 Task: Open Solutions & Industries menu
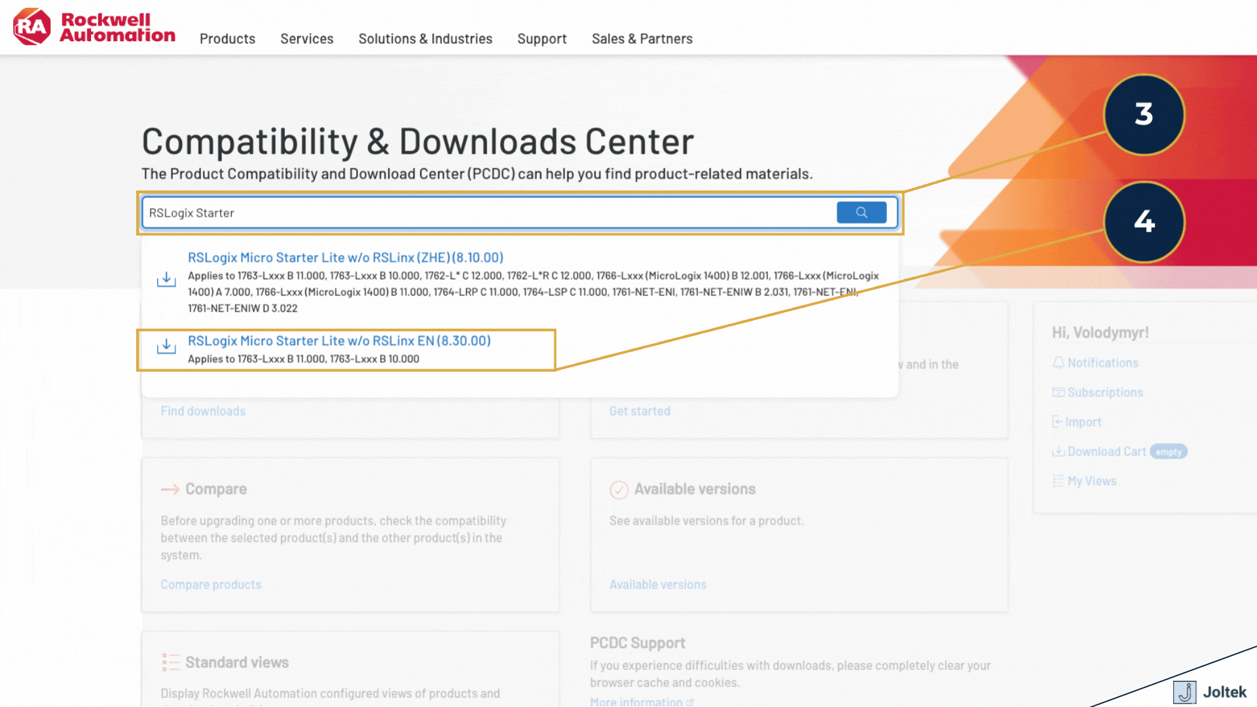[426, 39]
